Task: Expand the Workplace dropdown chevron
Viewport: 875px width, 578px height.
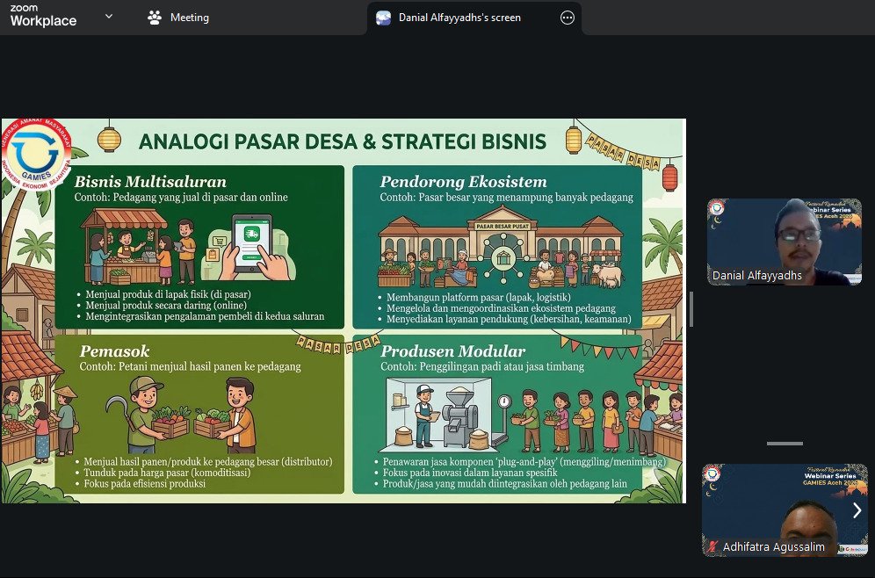Action: pyautogui.click(x=108, y=17)
